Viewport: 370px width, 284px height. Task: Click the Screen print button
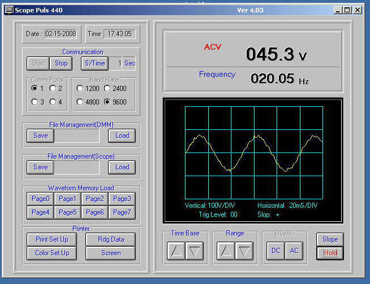pos(111,253)
